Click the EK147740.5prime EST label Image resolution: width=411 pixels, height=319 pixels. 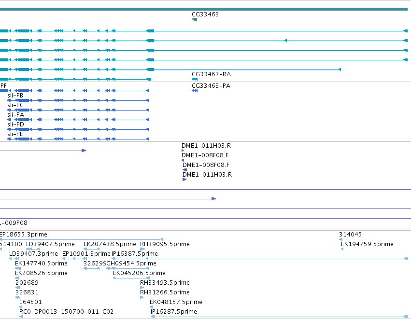41,264
